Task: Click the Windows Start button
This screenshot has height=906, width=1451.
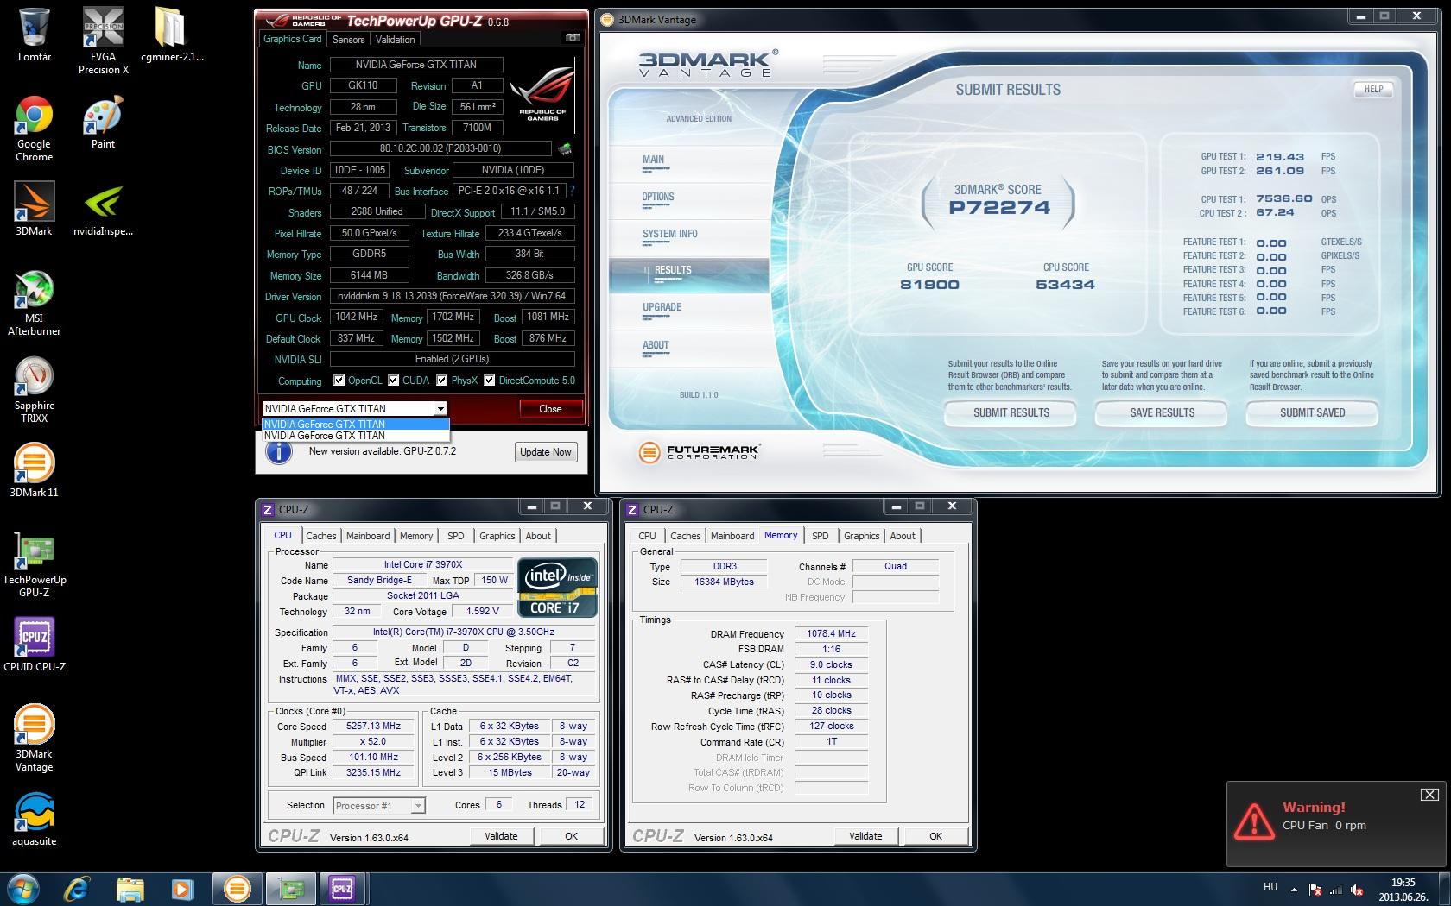Action: [23, 888]
